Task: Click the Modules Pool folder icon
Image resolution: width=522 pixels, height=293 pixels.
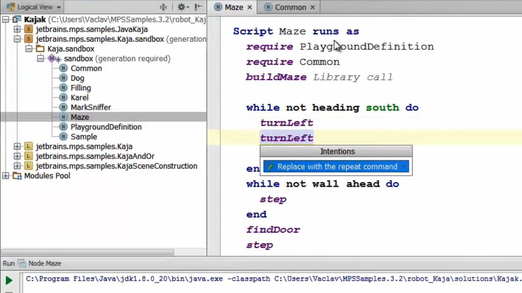Action: pyautogui.click(x=17, y=176)
